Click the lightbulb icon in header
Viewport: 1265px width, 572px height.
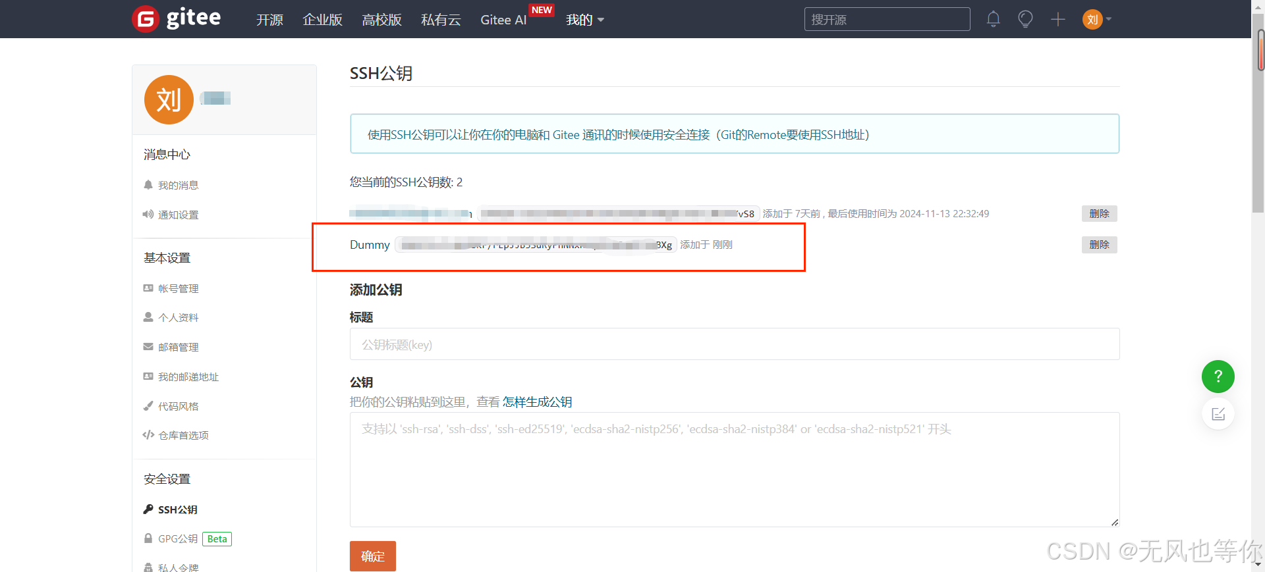(x=1025, y=19)
